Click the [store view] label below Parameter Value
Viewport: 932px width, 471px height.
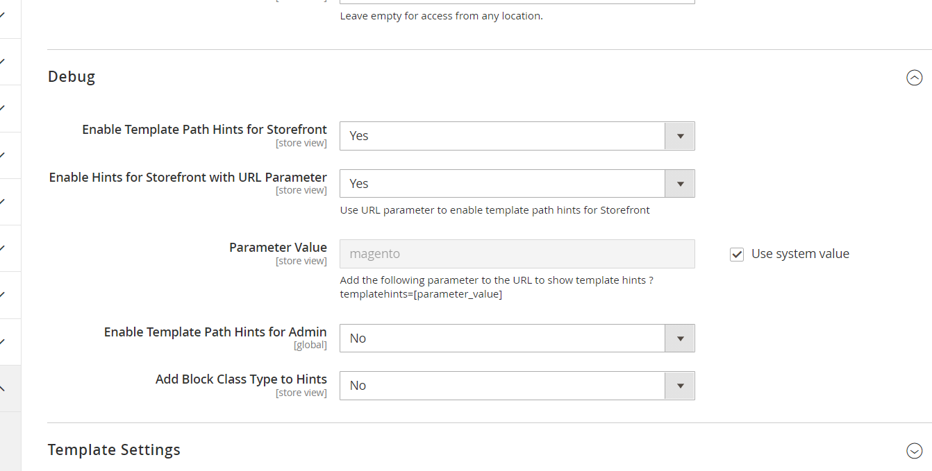(301, 260)
